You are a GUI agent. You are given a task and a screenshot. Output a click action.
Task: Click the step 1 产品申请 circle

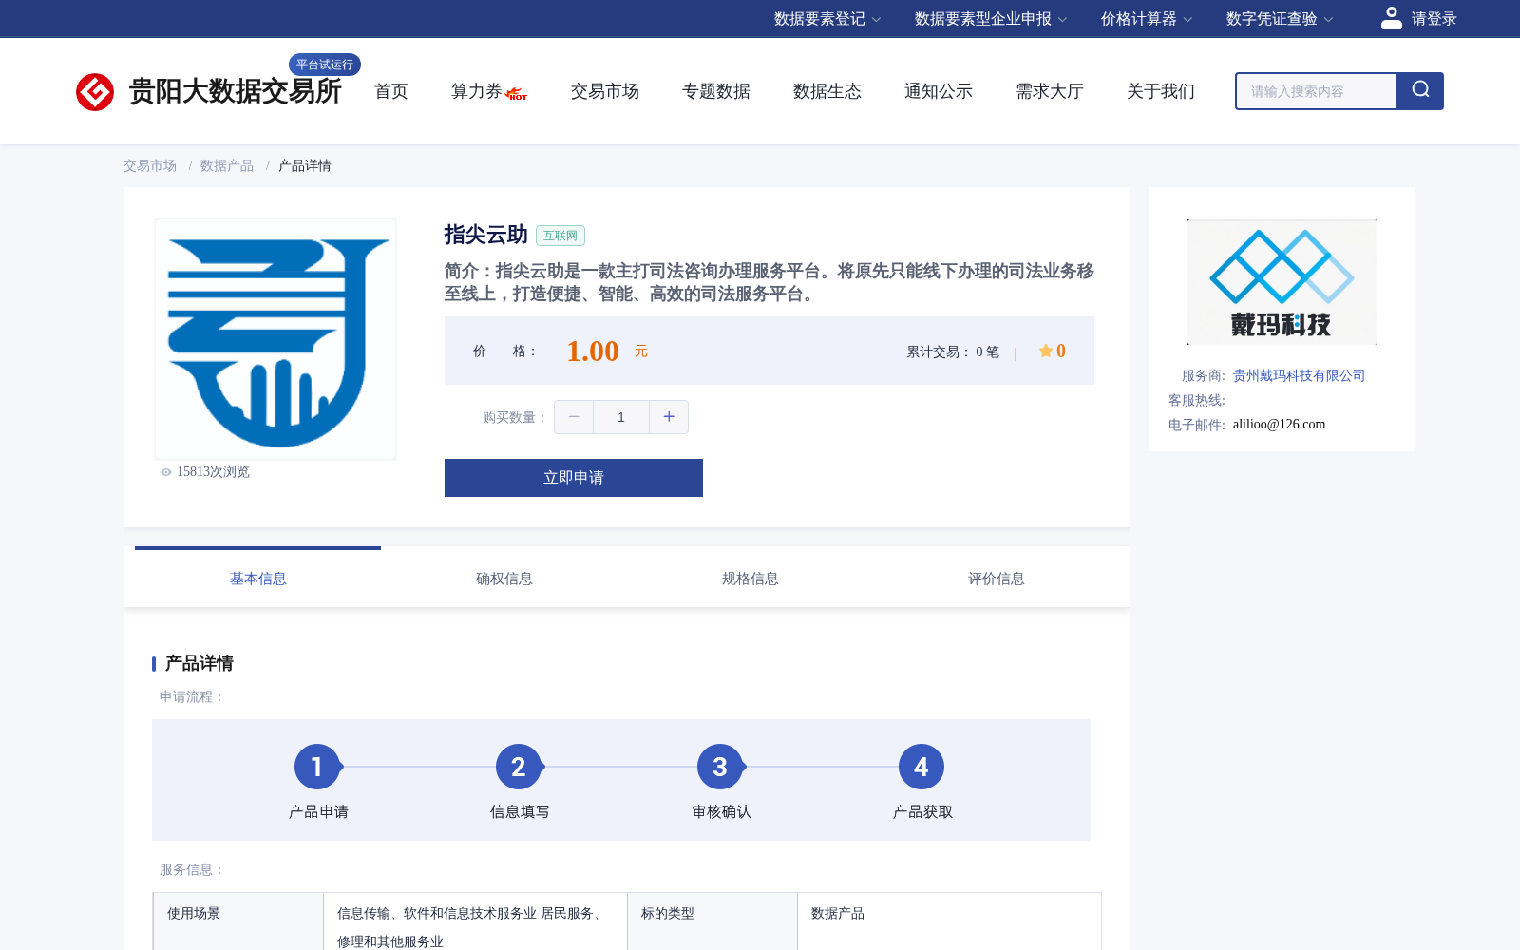click(x=317, y=767)
